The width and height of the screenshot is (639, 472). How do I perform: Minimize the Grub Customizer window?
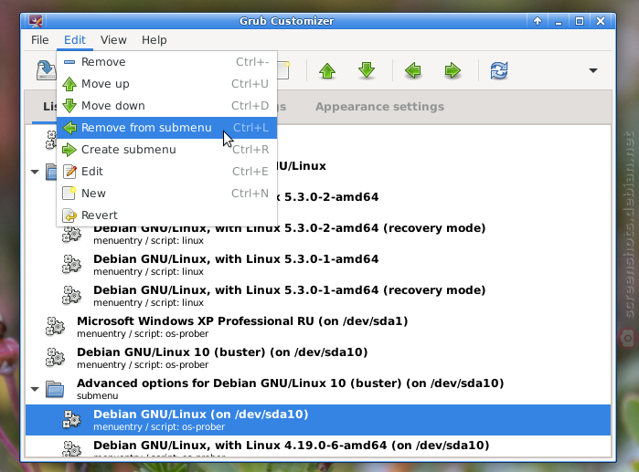pos(559,21)
